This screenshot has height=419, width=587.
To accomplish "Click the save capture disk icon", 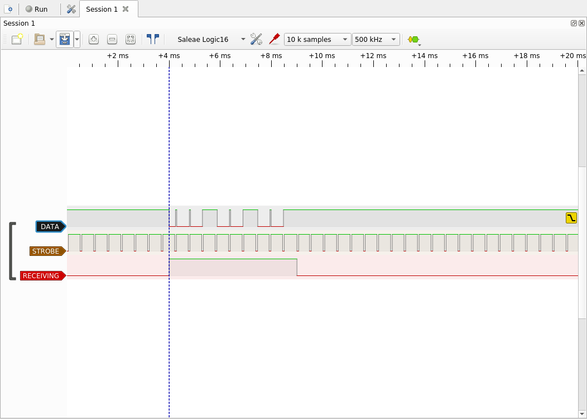I will (x=65, y=39).
